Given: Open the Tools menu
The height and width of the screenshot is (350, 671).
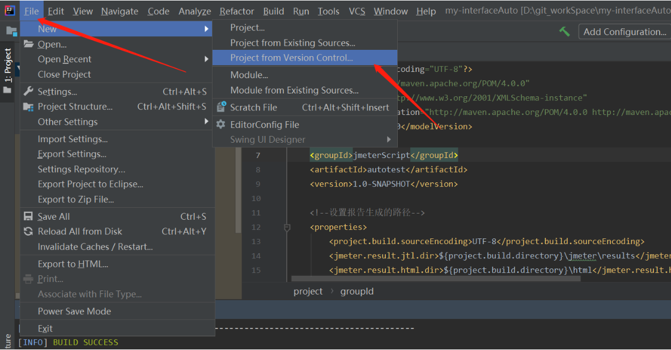Looking at the screenshot, I should tap(328, 11).
